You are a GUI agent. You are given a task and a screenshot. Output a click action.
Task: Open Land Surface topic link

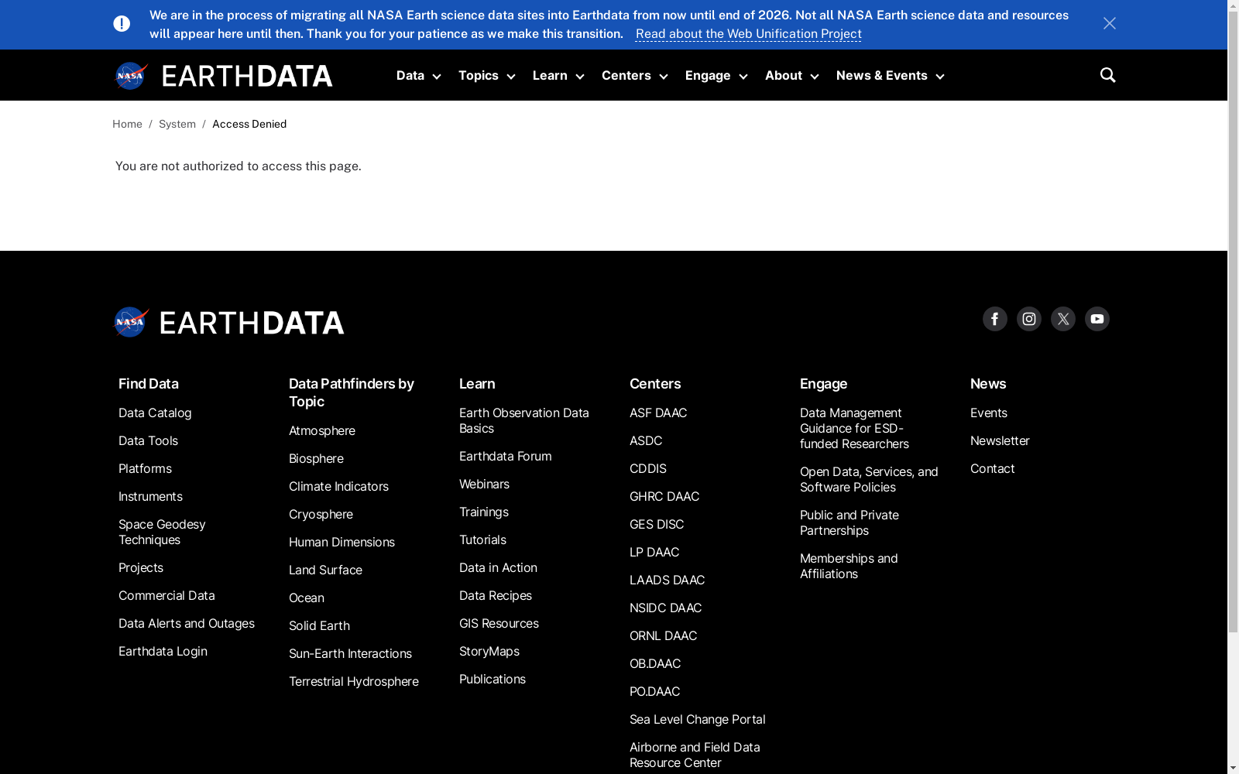point(325,570)
